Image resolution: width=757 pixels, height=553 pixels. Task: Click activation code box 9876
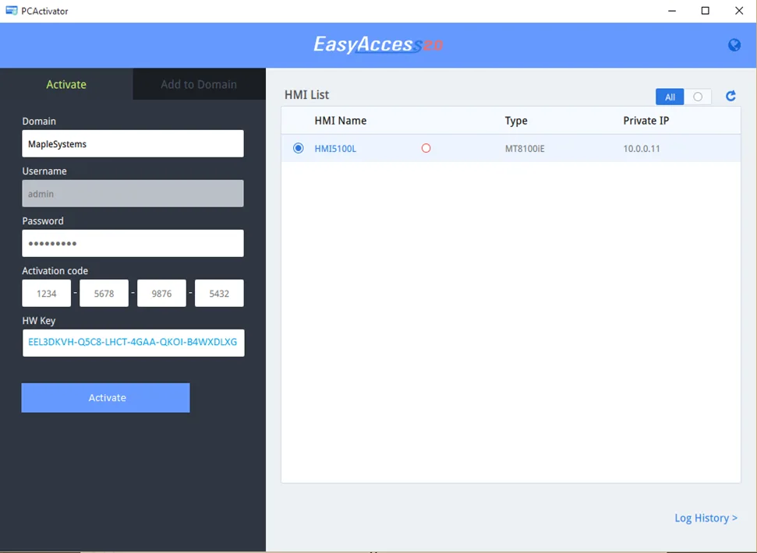point(161,293)
